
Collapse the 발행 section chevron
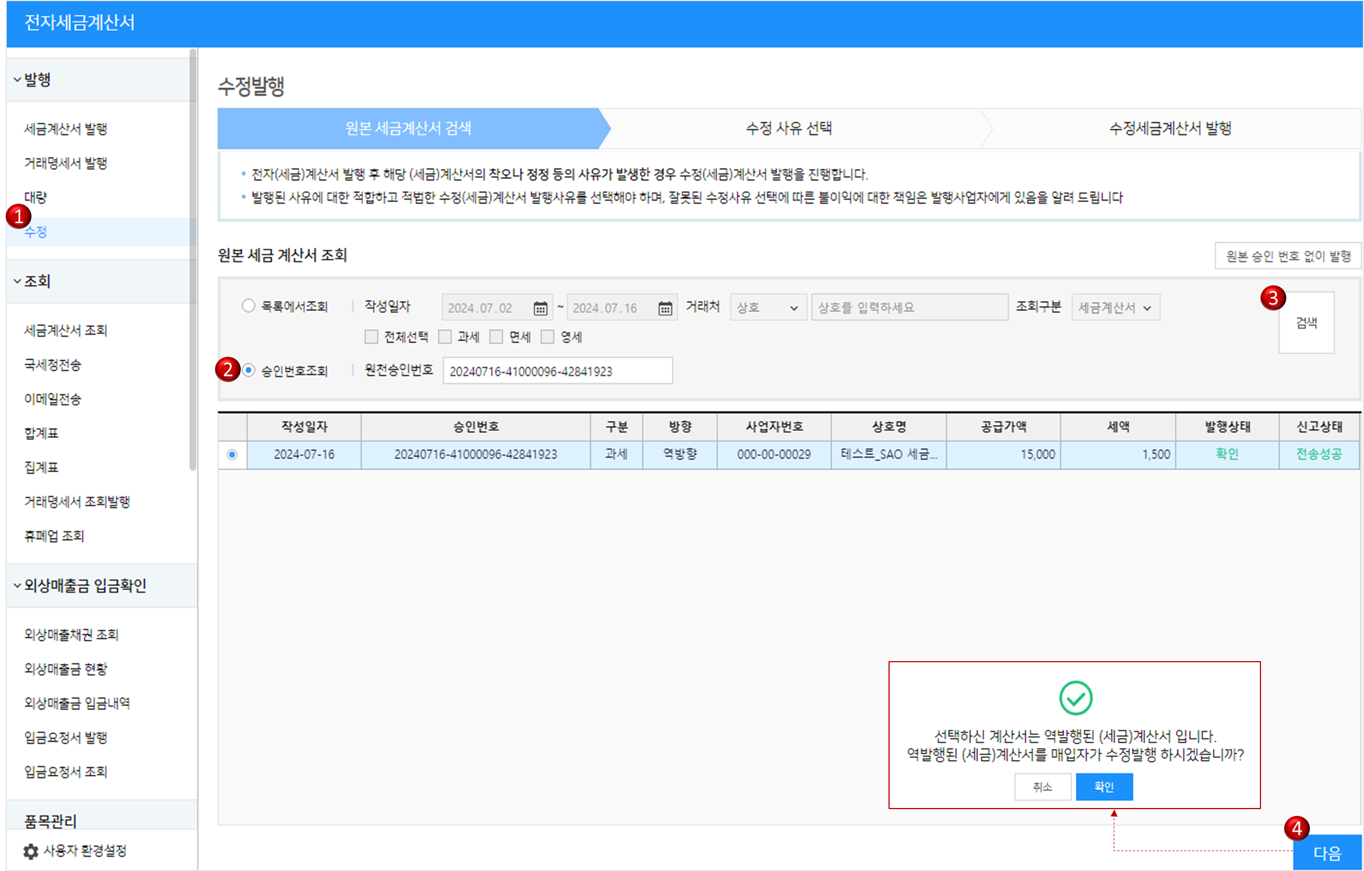(x=17, y=80)
